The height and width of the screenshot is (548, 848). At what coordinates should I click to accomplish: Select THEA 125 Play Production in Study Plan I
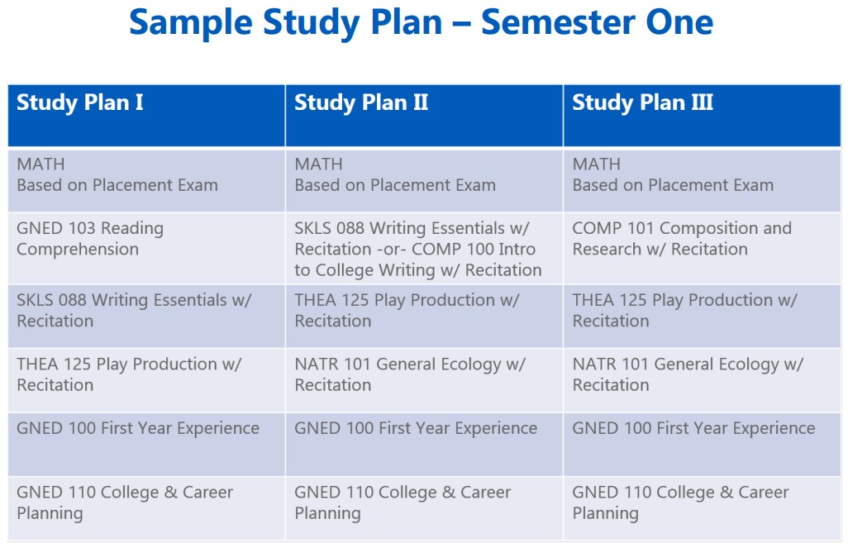coord(129,374)
